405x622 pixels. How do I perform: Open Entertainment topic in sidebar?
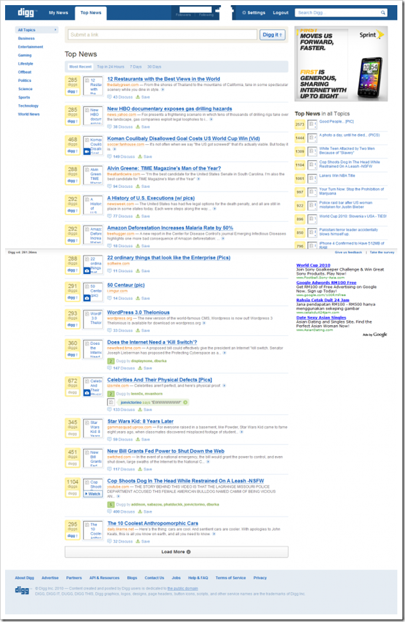31,47
